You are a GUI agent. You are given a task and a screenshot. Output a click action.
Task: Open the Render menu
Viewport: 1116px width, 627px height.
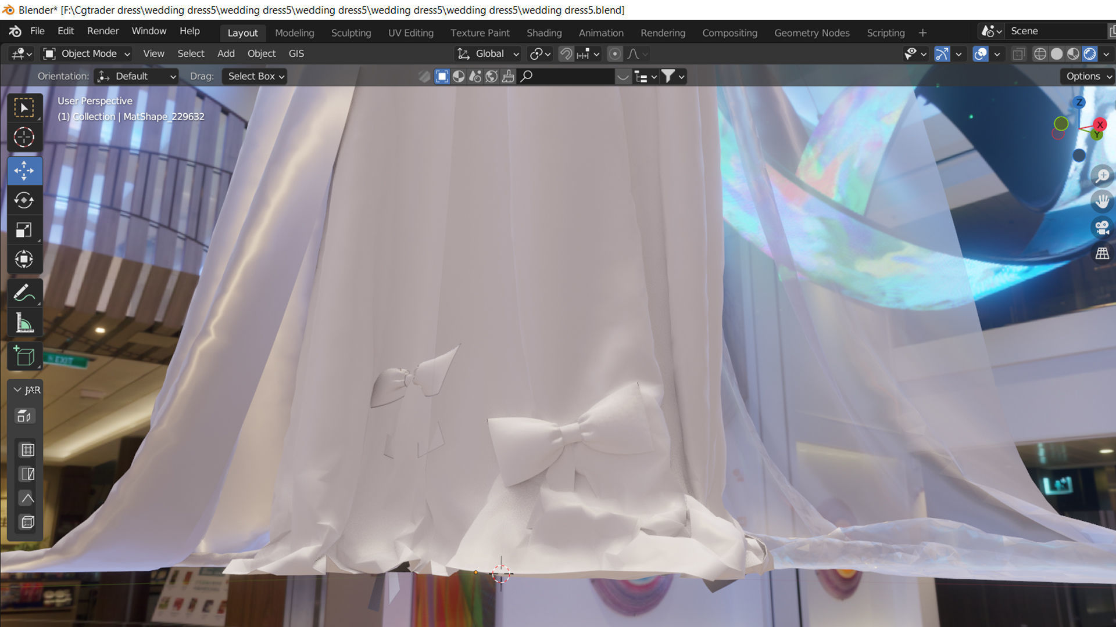pyautogui.click(x=103, y=31)
